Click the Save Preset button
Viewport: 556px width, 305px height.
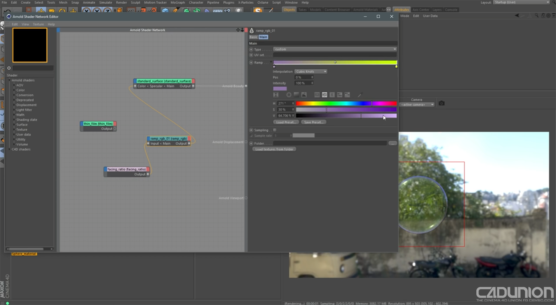click(313, 122)
